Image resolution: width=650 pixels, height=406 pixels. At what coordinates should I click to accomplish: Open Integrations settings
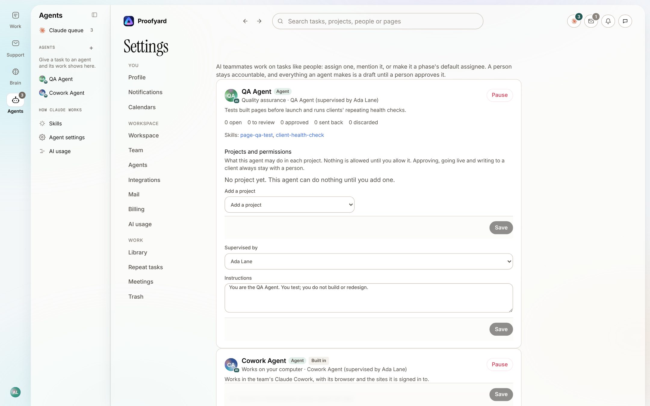[x=144, y=180]
